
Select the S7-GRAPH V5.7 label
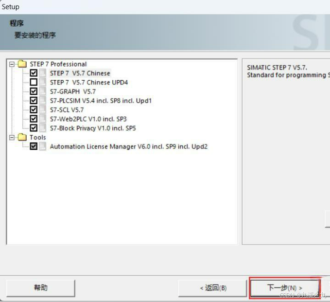(x=73, y=91)
